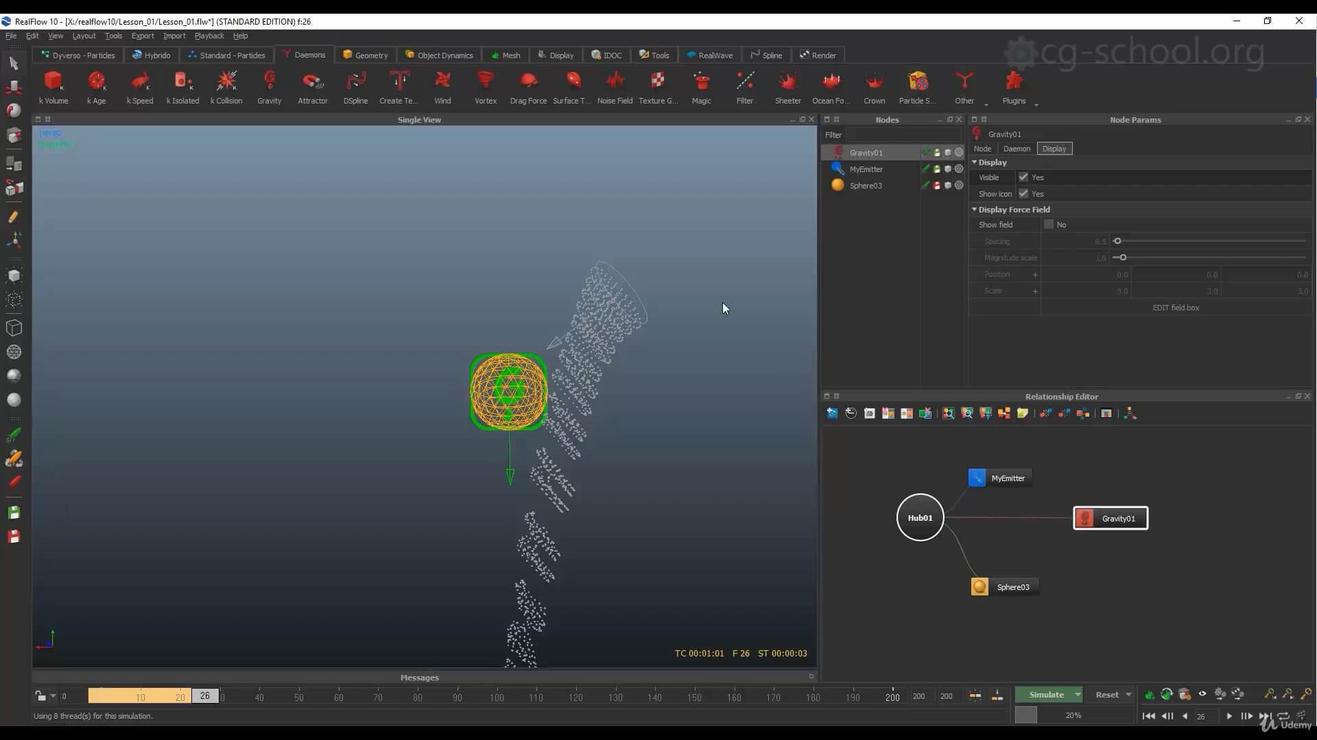Toggle the Show icon checkbox
This screenshot has width=1317, height=740.
coord(1023,194)
